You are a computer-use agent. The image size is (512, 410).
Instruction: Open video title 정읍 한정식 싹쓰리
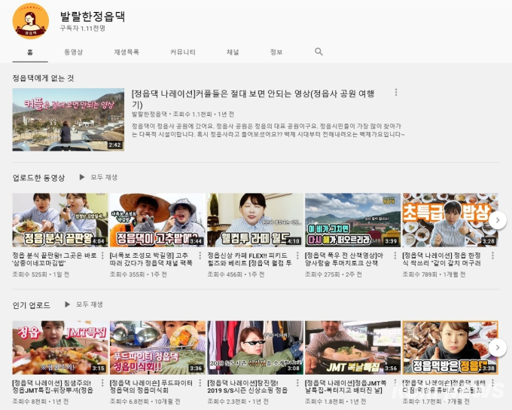[x=442, y=259]
